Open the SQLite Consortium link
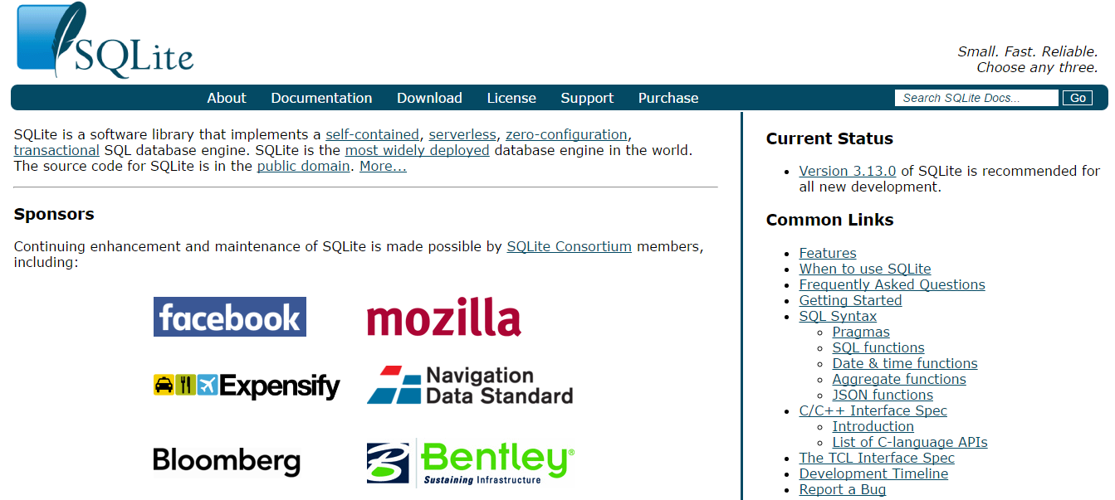The image size is (1115, 500). [569, 246]
